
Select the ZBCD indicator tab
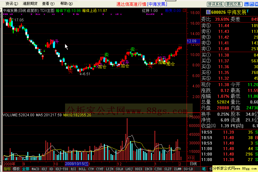(x=148, y=169)
